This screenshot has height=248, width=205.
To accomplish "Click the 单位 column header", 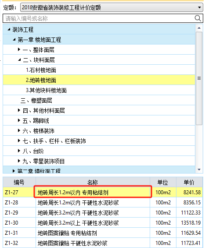I will pyautogui.click(x=163, y=182).
